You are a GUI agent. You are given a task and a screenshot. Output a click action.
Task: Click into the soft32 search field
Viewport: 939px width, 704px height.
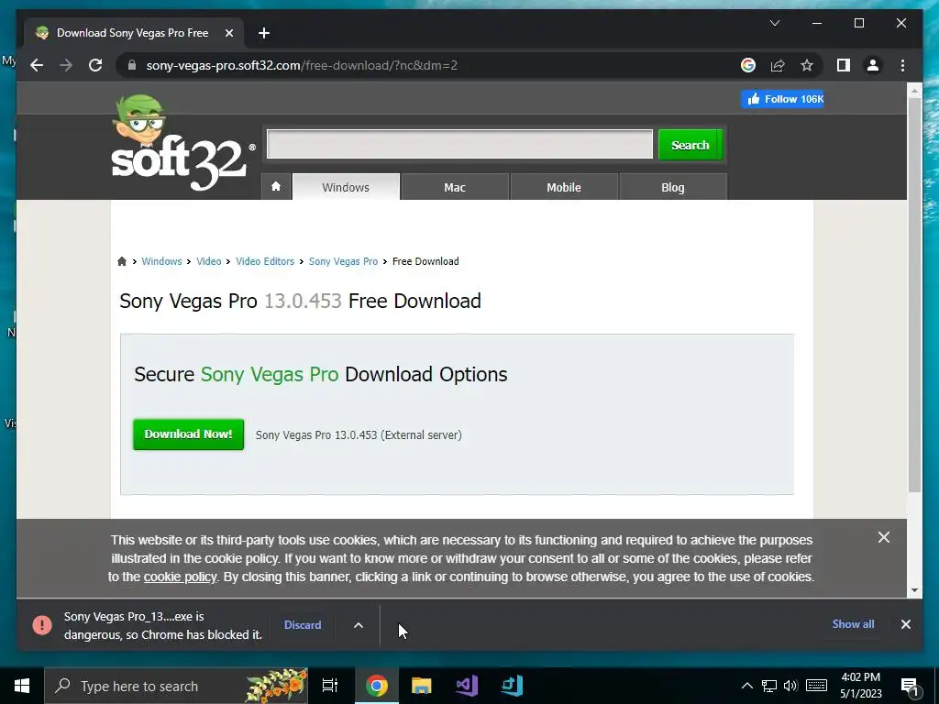coord(459,144)
